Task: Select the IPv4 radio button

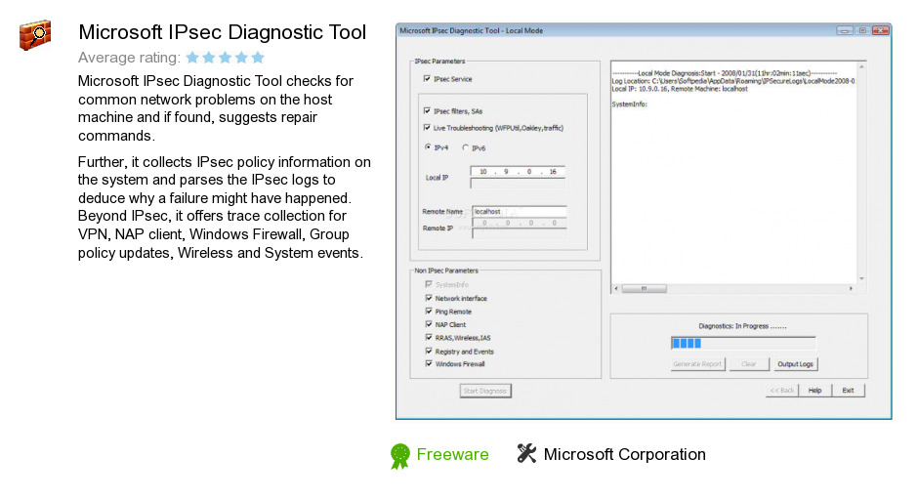Action: (428, 147)
